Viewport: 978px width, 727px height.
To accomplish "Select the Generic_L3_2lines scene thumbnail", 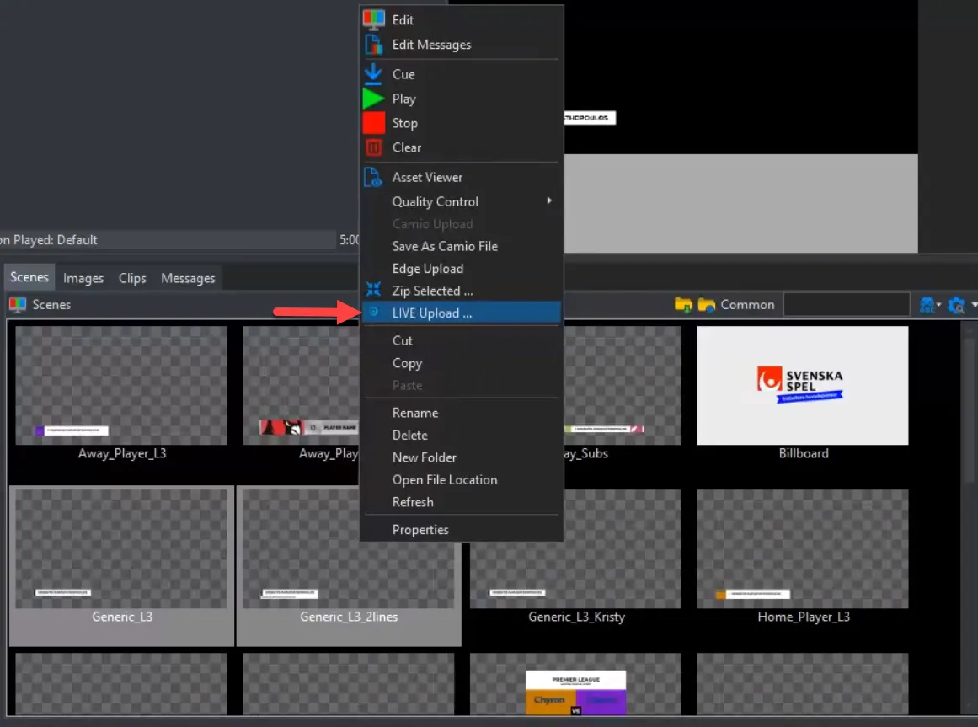I will pyautogui.click(x=348, y=574).
